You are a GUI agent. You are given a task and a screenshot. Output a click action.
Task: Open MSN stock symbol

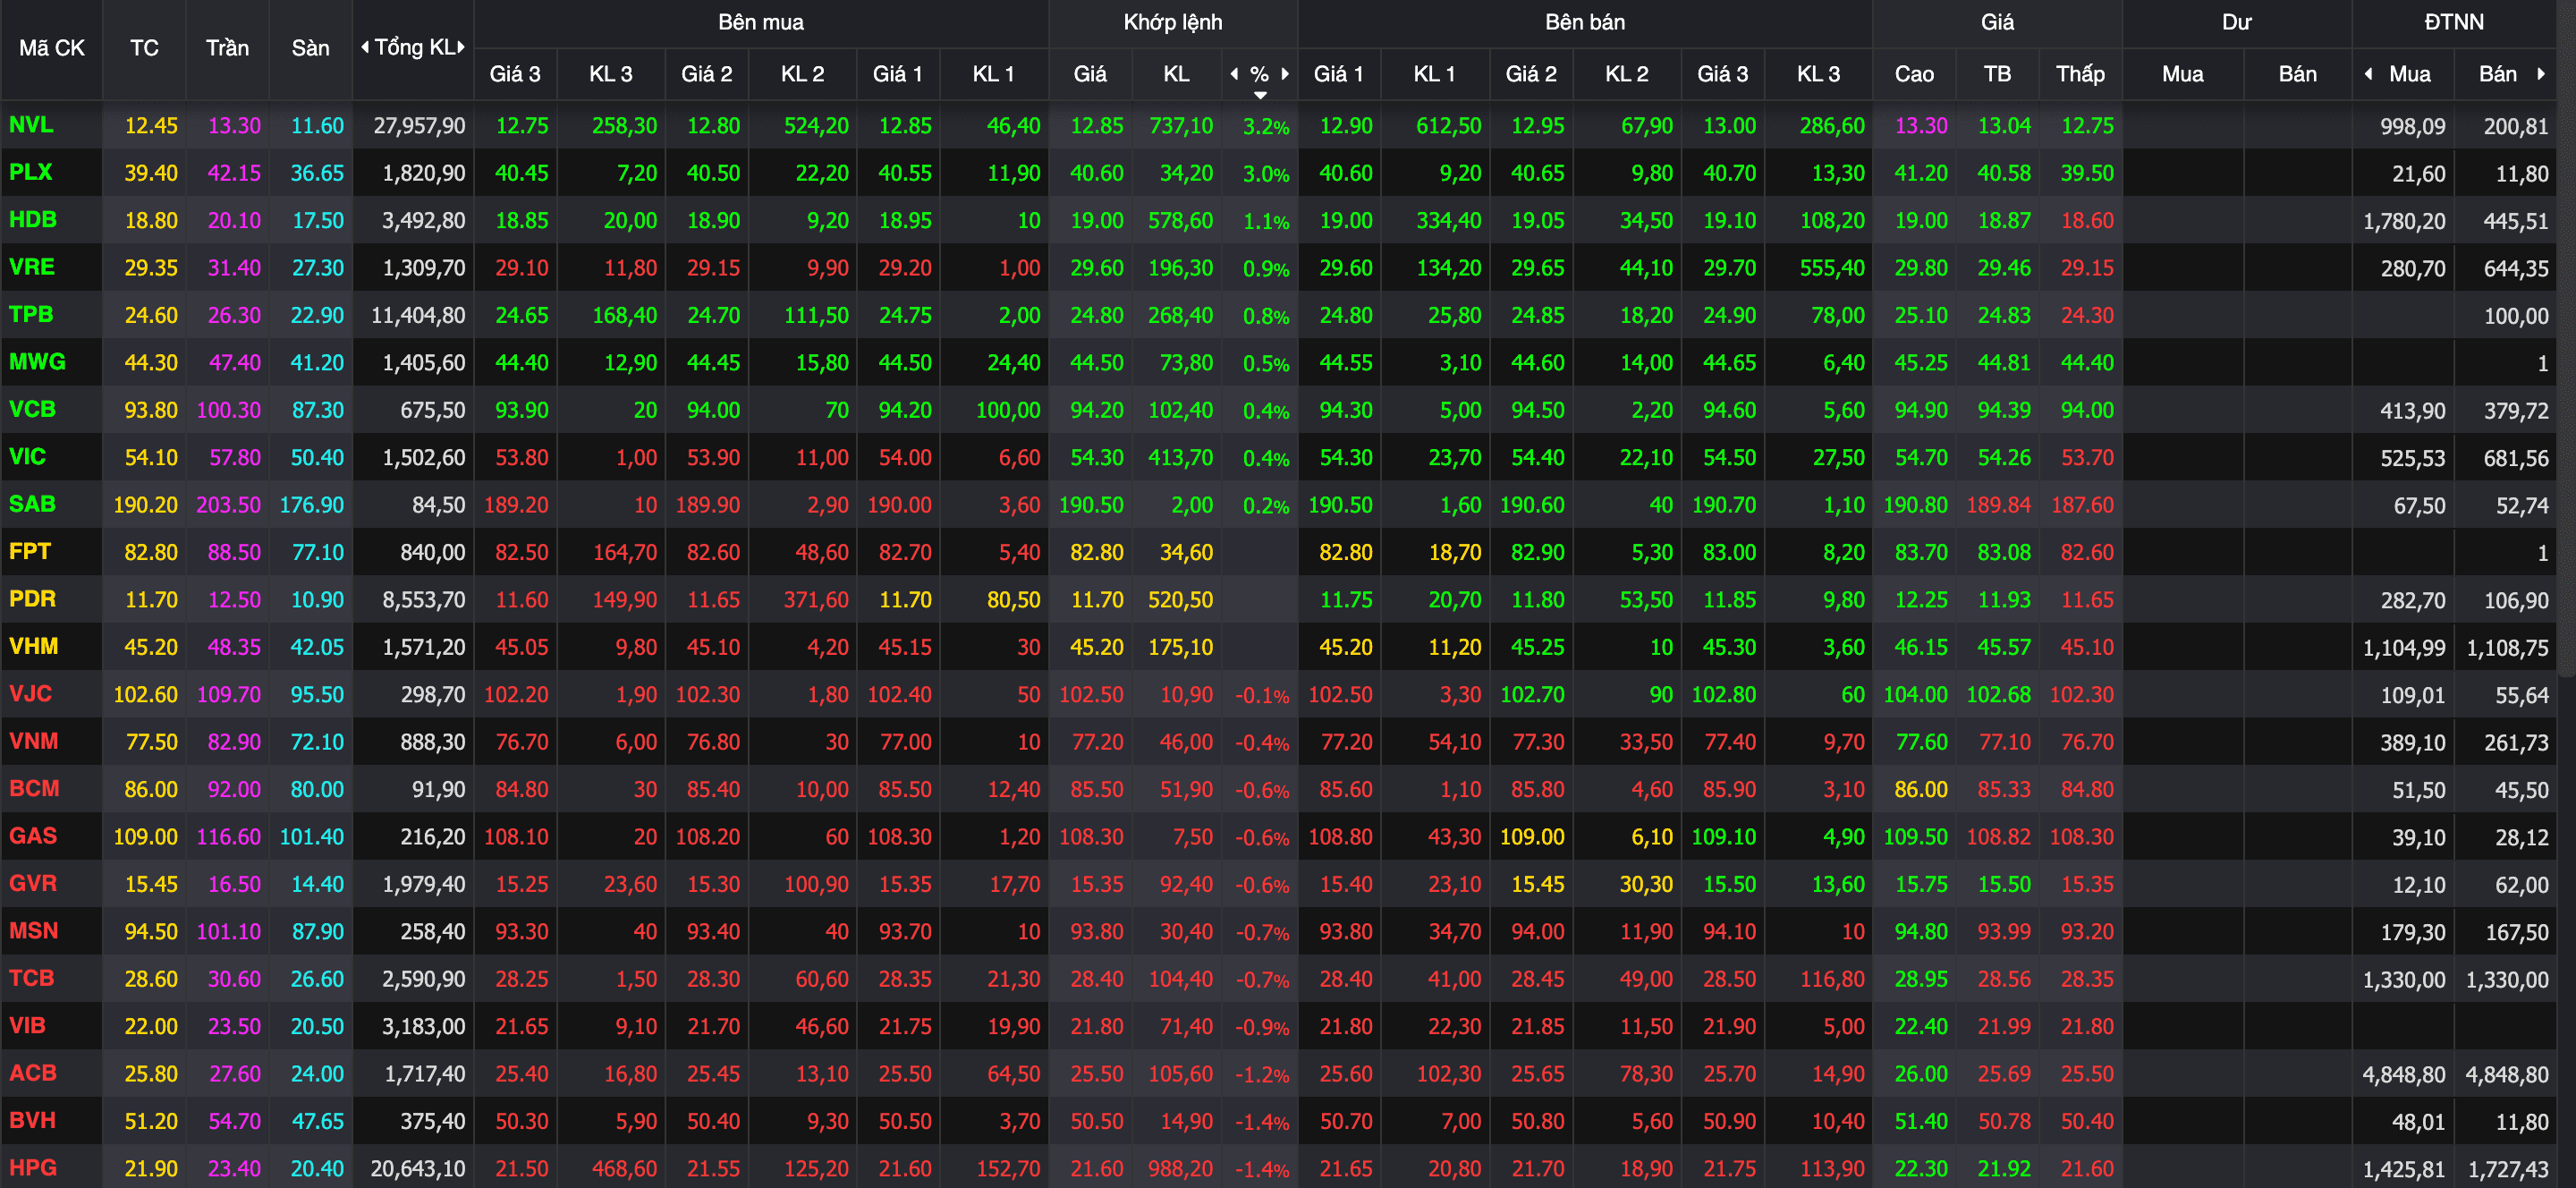(33, 931)
